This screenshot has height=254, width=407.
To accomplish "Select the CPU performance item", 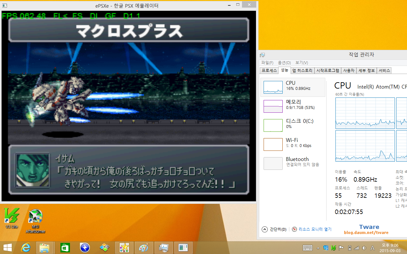I will 293,87.
